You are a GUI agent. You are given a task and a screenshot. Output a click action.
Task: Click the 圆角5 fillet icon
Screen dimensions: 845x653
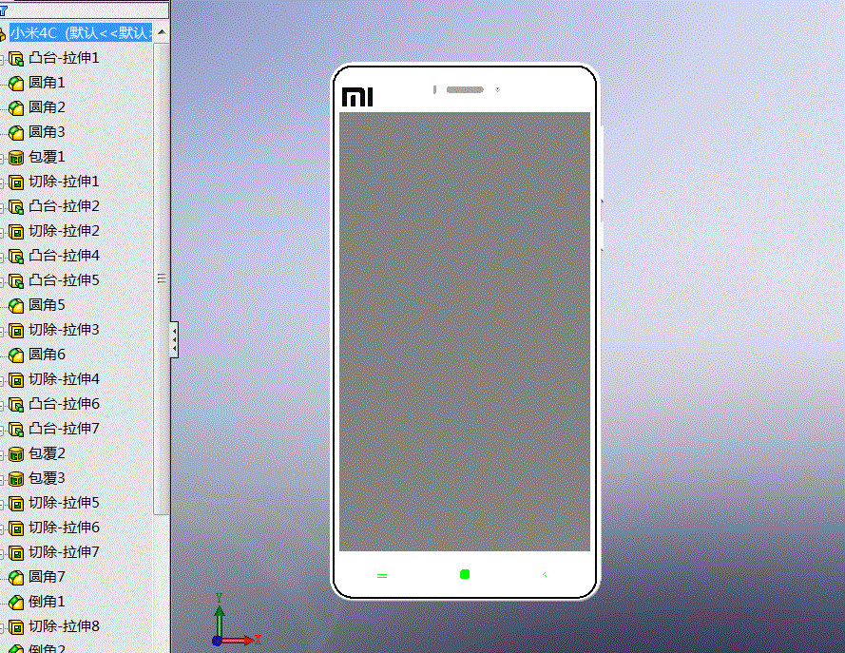pyautogui.click(x=16, y=305)
